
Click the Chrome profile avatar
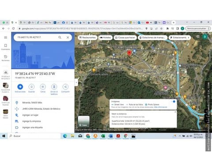(182, 28)
